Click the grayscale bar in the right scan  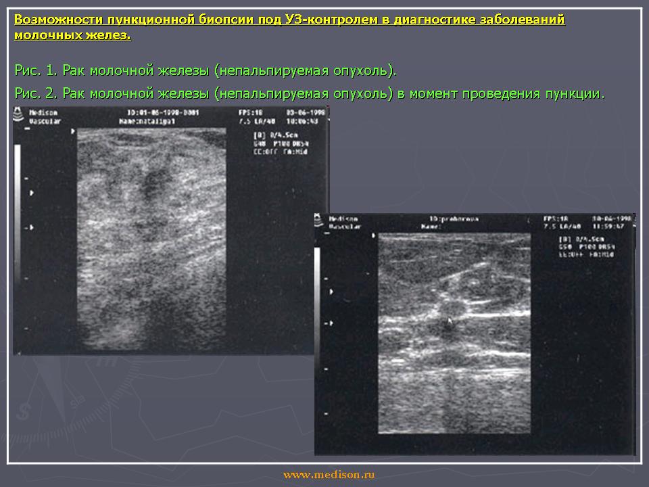coord(317,308)
